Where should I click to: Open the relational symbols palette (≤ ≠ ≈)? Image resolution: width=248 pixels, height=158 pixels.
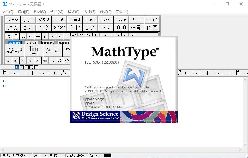13,20
